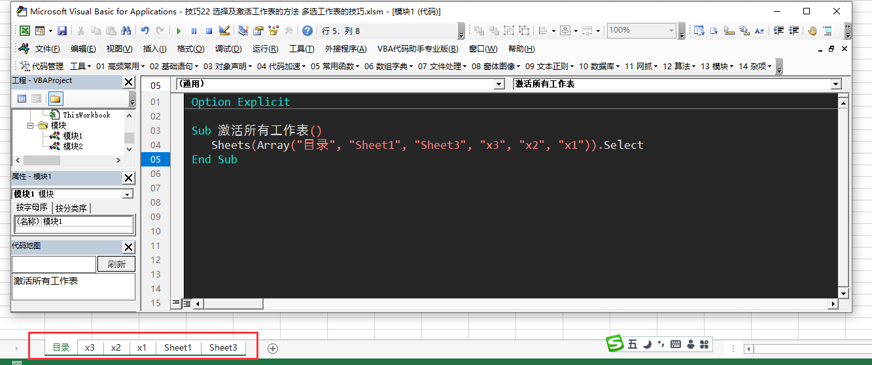Click the List Constants icon
The height and width of the screenshot is (365, 872).
pos(714,31)
